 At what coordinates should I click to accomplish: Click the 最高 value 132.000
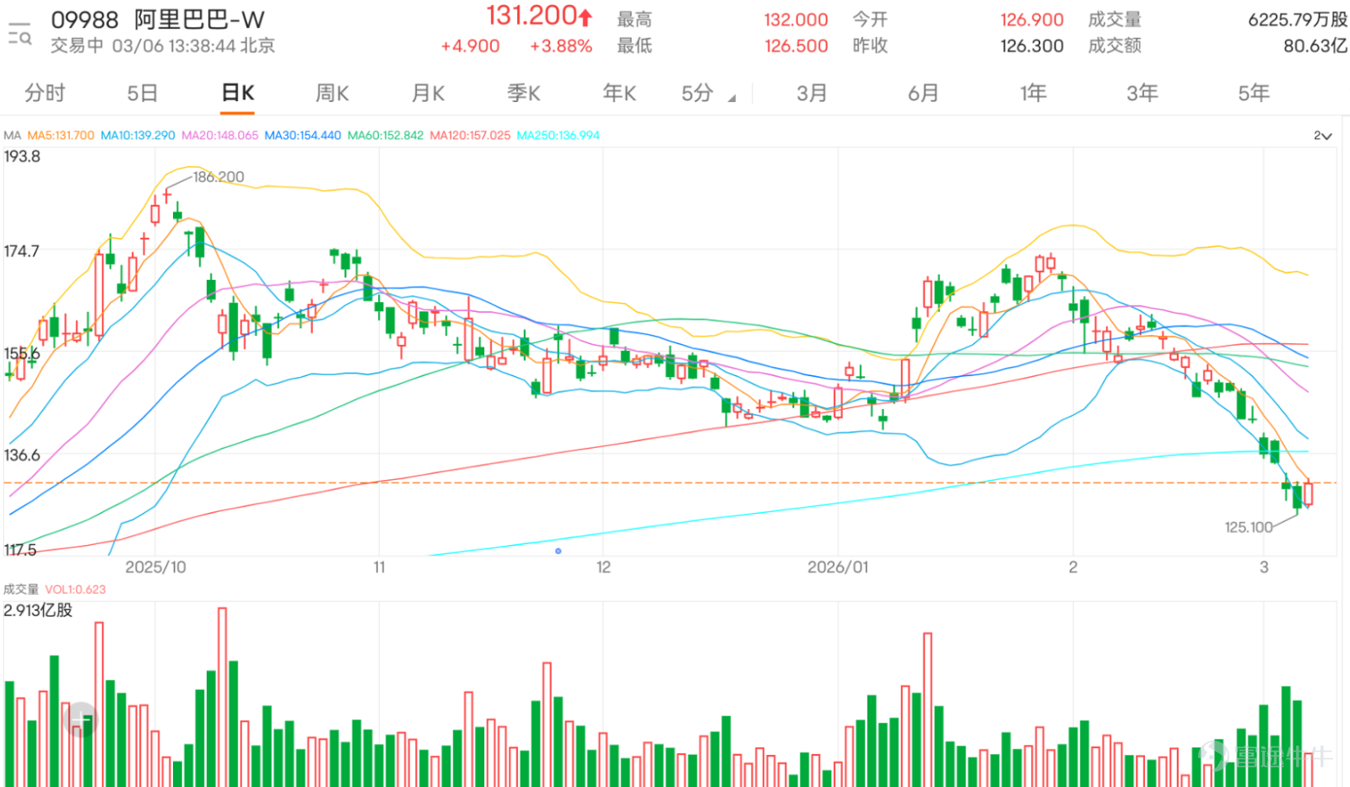tap(796, 19)
